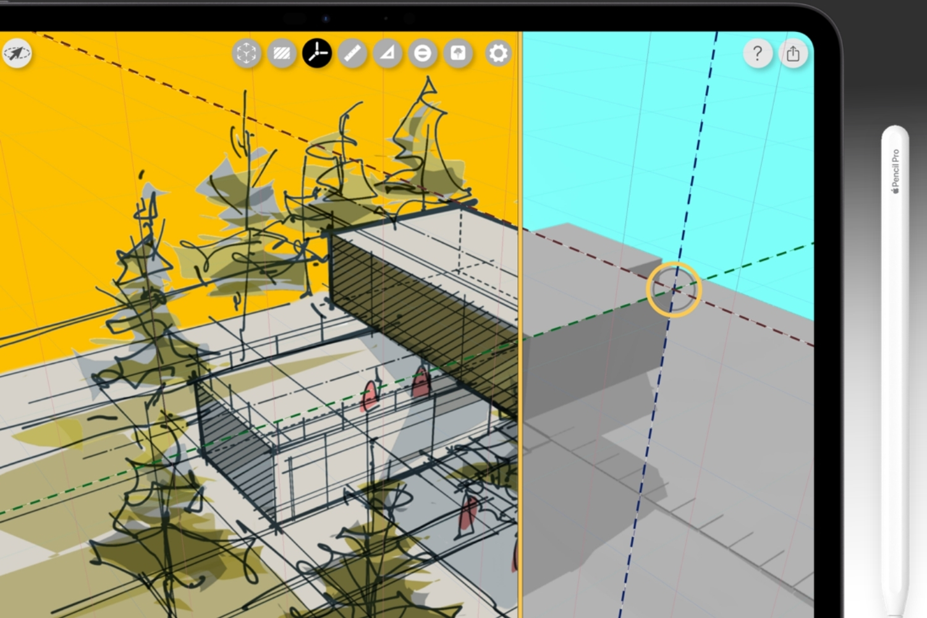Open the tree image import button
Screen dimensions: 927x618
tap(458, 54)
